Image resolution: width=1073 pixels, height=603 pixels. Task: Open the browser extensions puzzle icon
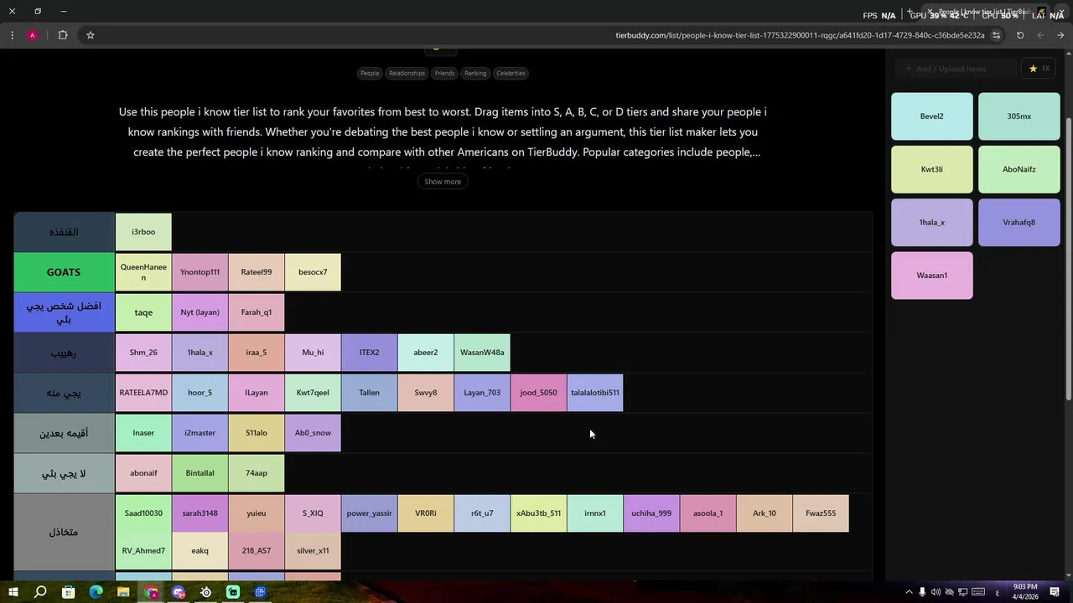click(x=63, y=35)
